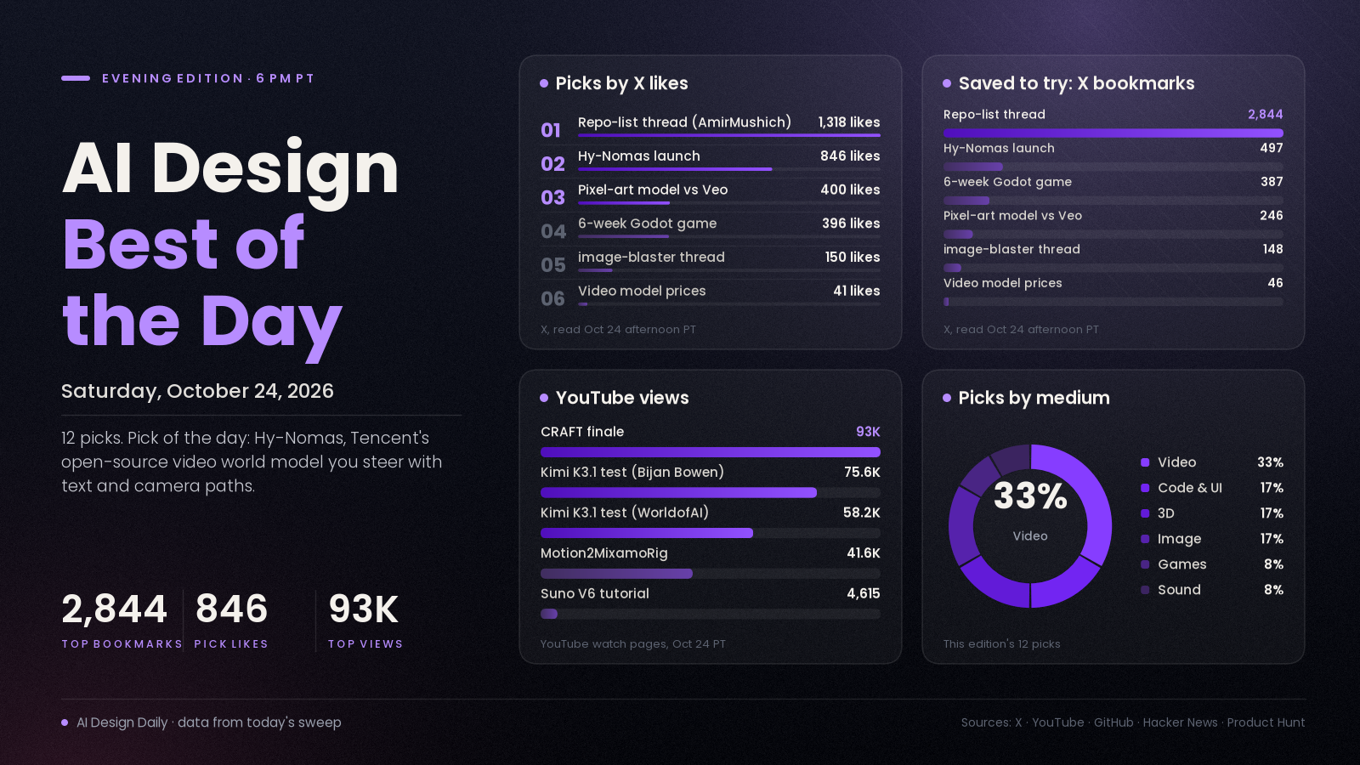This screenshot has width=1360, height=765.
Task: Click the "150 likes" value
Action: pyautogui.click(x=853, y=257)
